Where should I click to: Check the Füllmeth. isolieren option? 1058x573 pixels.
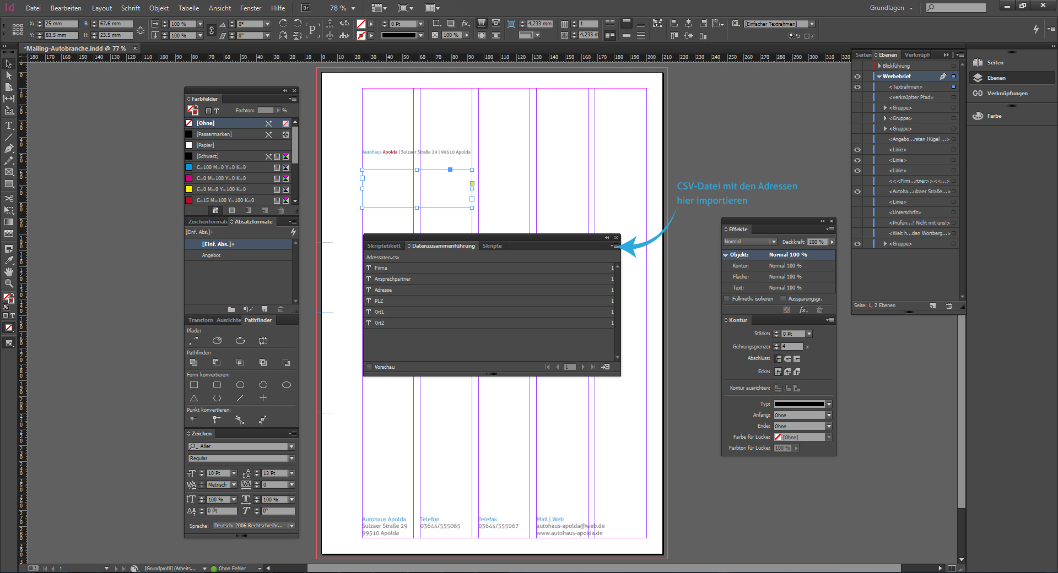(x=727, y=299)
